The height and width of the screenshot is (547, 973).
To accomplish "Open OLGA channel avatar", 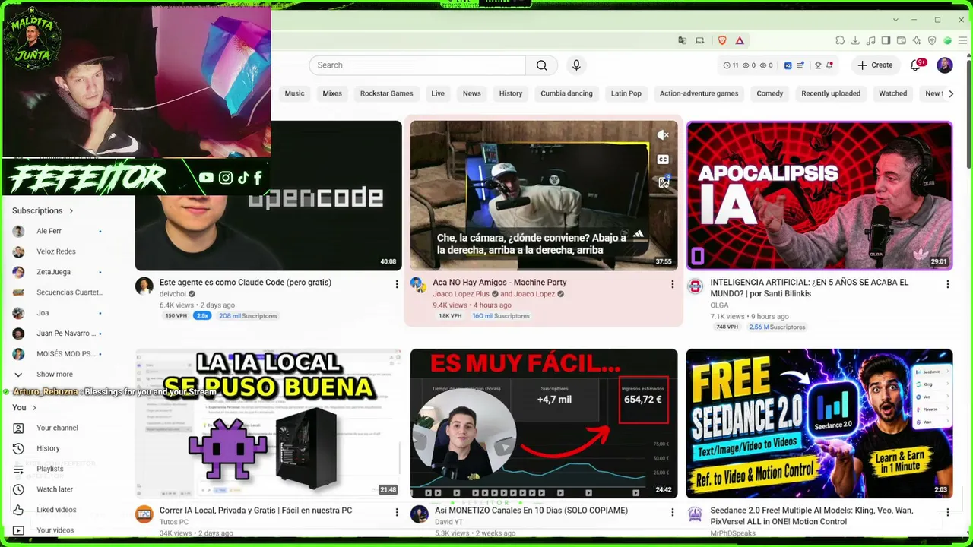I will [x=695, y=286].
